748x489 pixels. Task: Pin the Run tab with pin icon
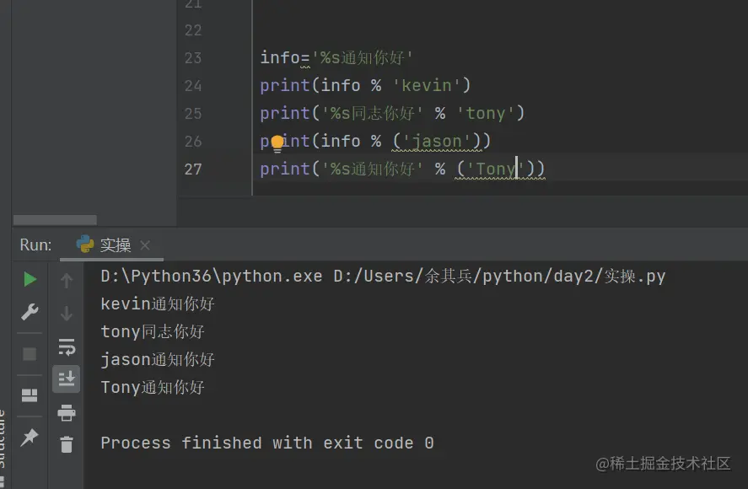coord(30,437)
